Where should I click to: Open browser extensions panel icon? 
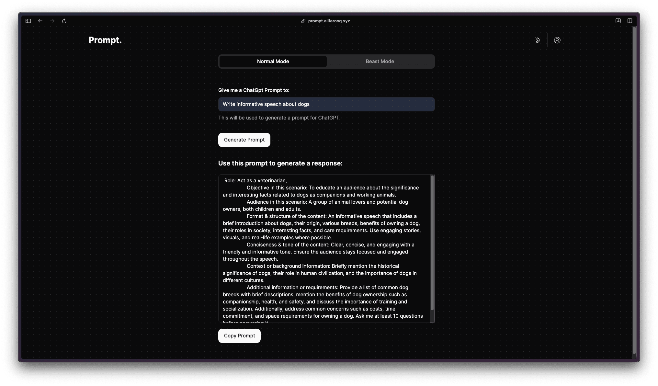[618, 21]
